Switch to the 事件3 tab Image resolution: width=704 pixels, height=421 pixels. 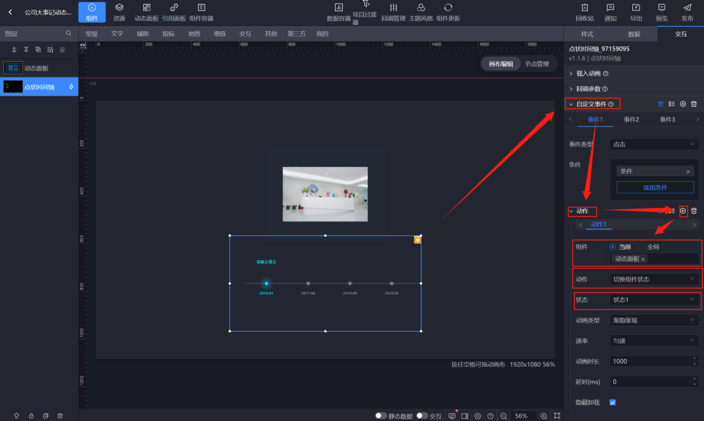667,119
